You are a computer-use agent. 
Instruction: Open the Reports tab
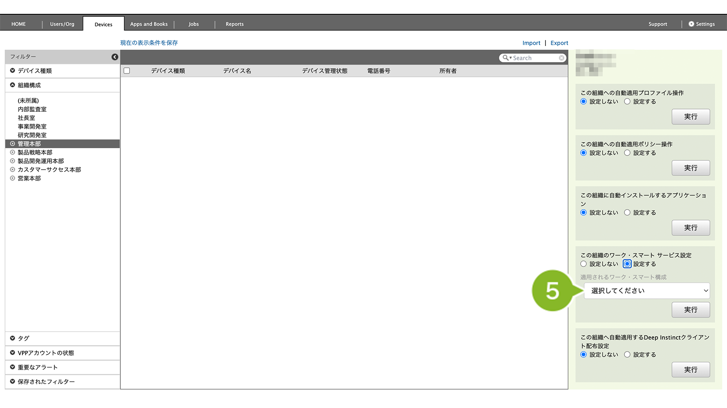tap(234, 24)
